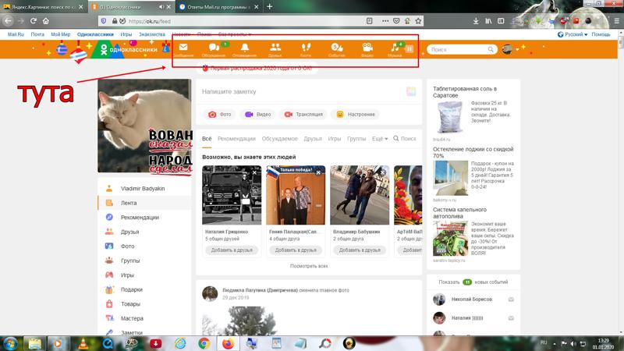Open the Видео icon in orange toolbar
624x351 pixels.
coord(367,48)
